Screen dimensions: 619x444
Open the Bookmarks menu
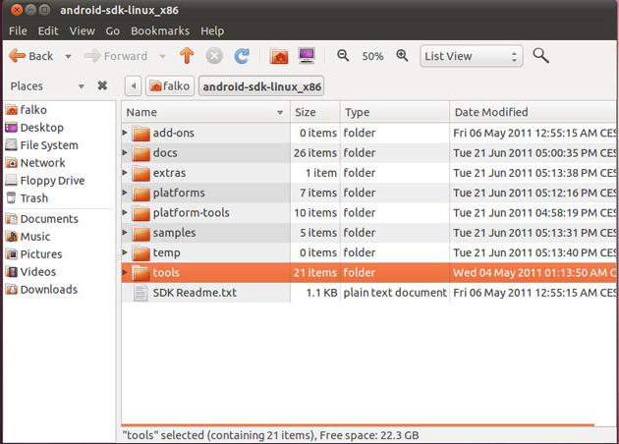[161, 31]
